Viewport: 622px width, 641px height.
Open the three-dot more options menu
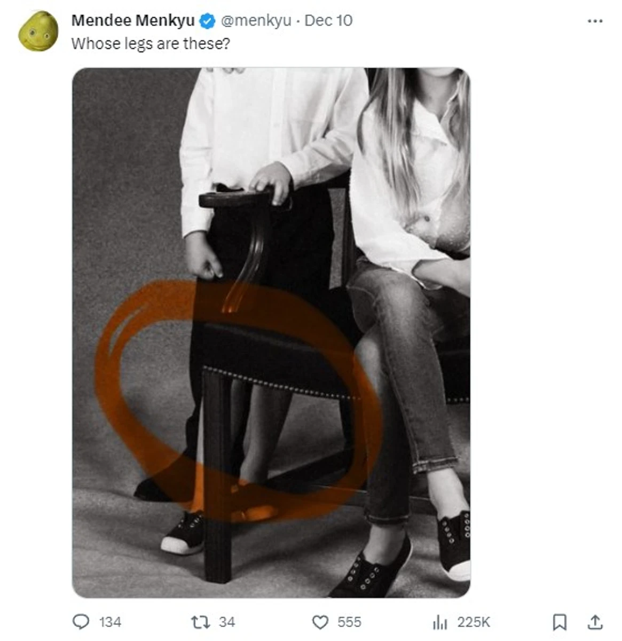click(x=595, y=21)
